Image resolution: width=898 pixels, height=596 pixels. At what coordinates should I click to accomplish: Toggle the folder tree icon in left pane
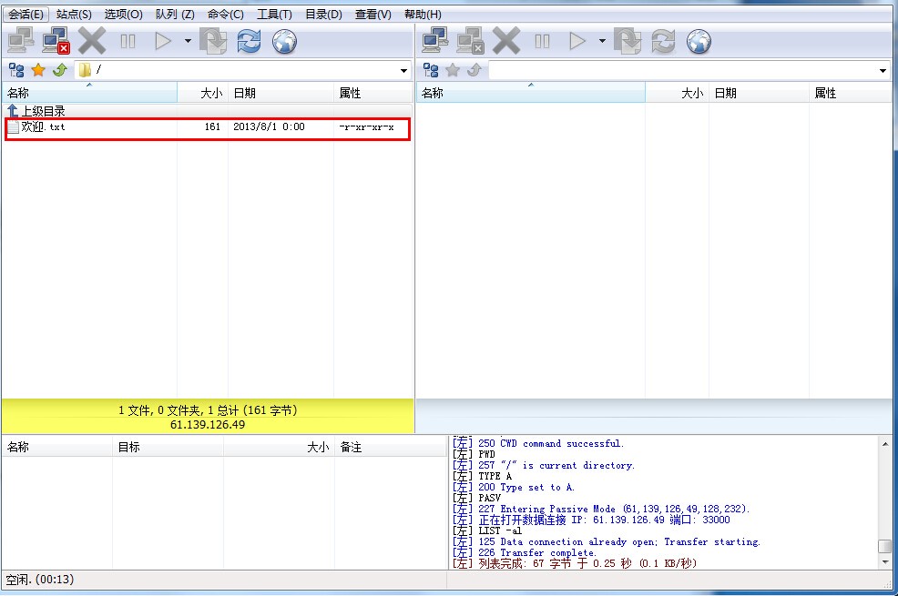click(x=16, y=70)
